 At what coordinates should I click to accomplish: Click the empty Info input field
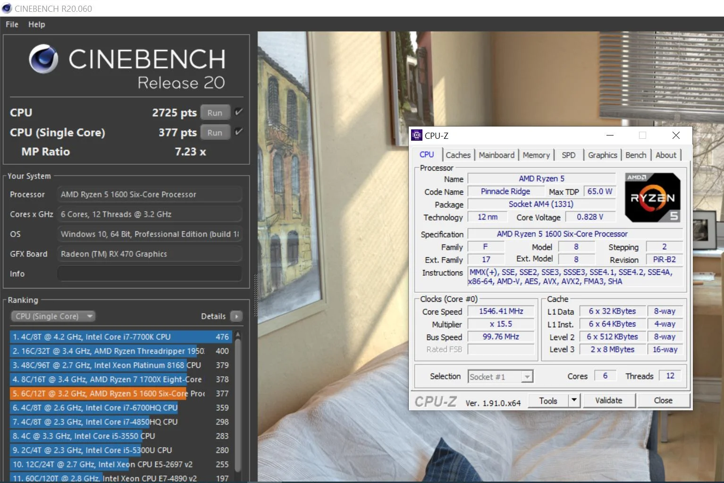click(150, 273)
